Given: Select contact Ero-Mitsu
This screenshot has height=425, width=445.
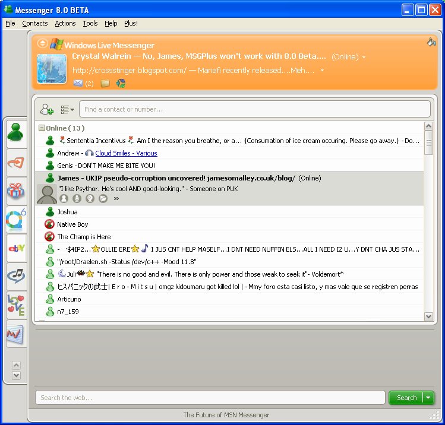Looking at the screenshot, I should click(229, 286).
